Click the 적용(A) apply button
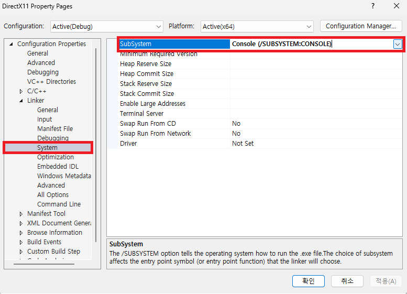The height and width of the screenshot is (294, 407). [386, 281]
